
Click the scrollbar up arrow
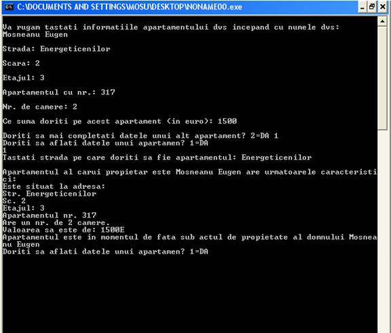coord(382,21)
